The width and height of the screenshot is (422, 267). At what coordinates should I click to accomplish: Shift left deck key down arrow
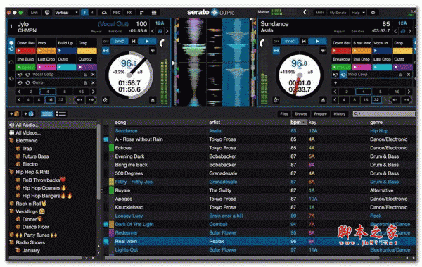(153, 31)
